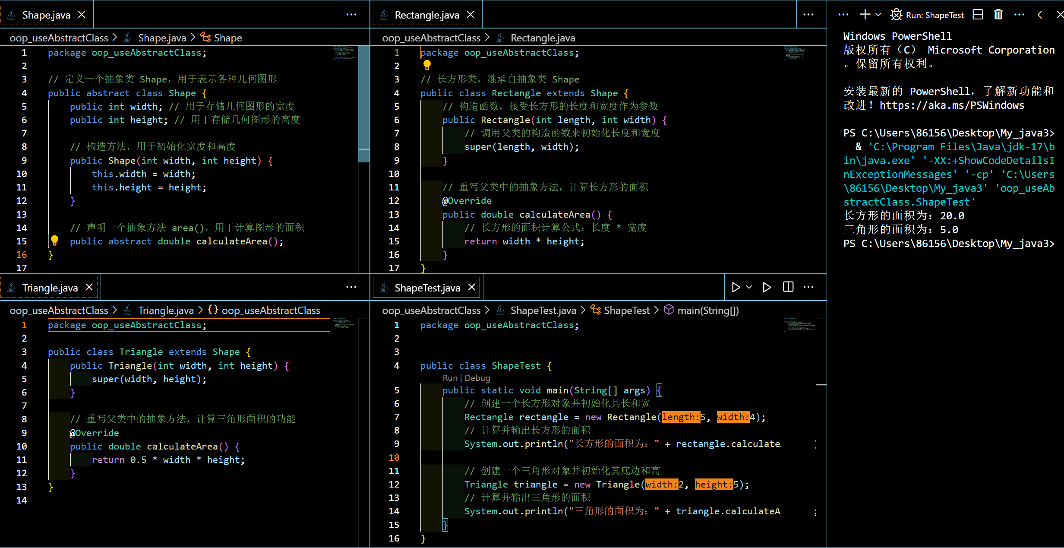Click terminal output line 长方形的面积为: 20.0
This screenshot has height=548, width=1064.
[x=904, y=216]
